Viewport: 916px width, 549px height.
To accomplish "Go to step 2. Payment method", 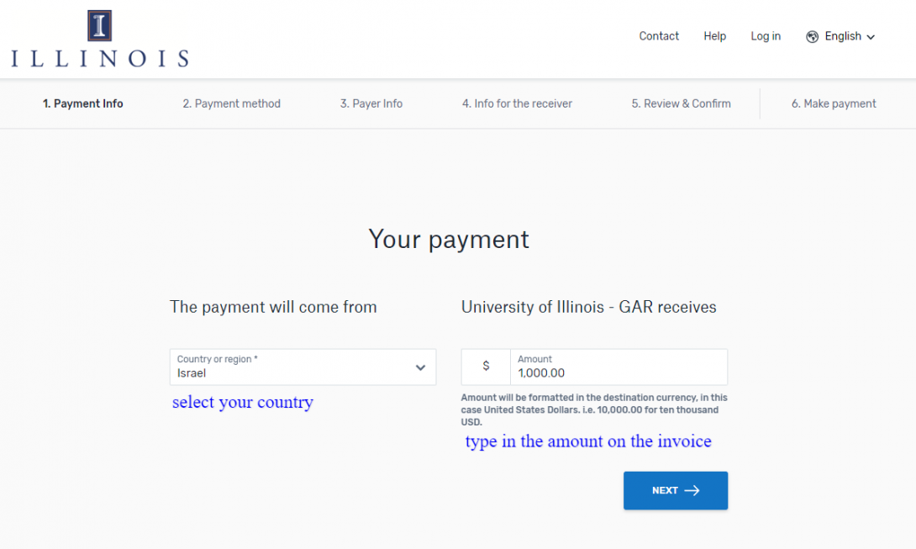I will click(231, 103).
